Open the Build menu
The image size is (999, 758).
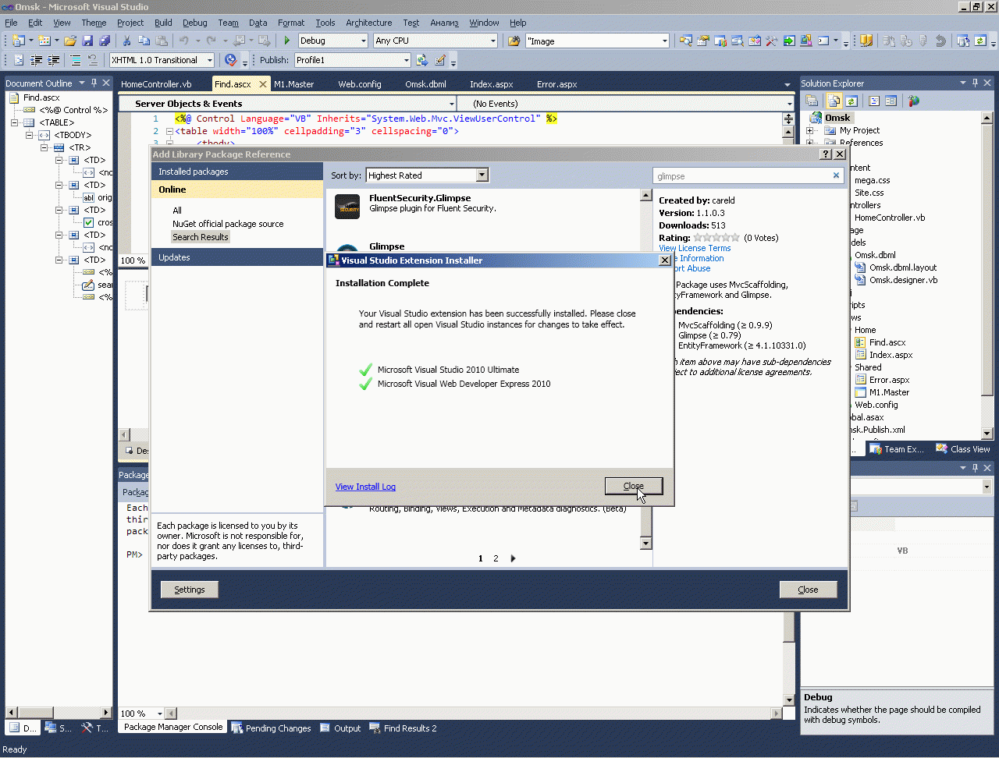point(163,23)
